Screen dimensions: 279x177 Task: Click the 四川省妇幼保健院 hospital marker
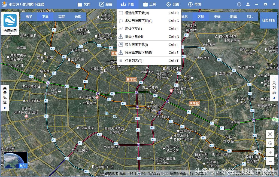26,116
